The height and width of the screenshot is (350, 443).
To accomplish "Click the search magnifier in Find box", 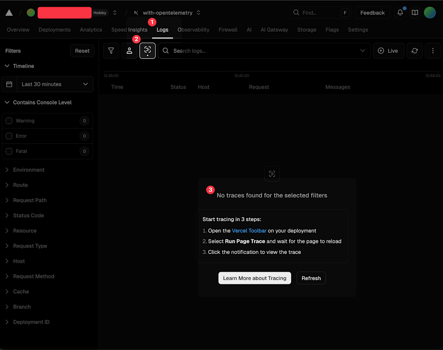I will [296, 13].
